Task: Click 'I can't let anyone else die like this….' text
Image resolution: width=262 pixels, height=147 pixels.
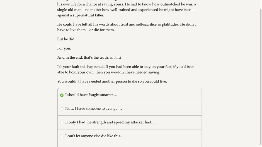Action: [x=95, y=136]
